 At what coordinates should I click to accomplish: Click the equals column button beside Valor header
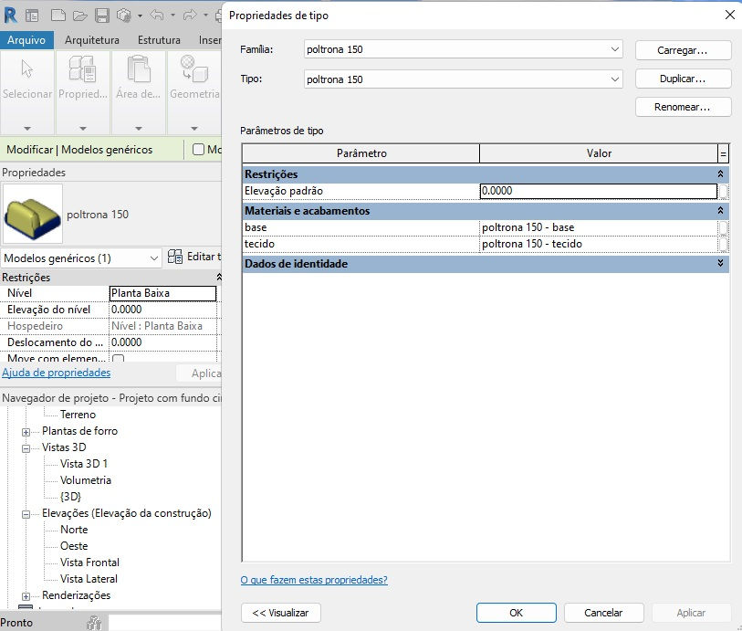(723, 153)
